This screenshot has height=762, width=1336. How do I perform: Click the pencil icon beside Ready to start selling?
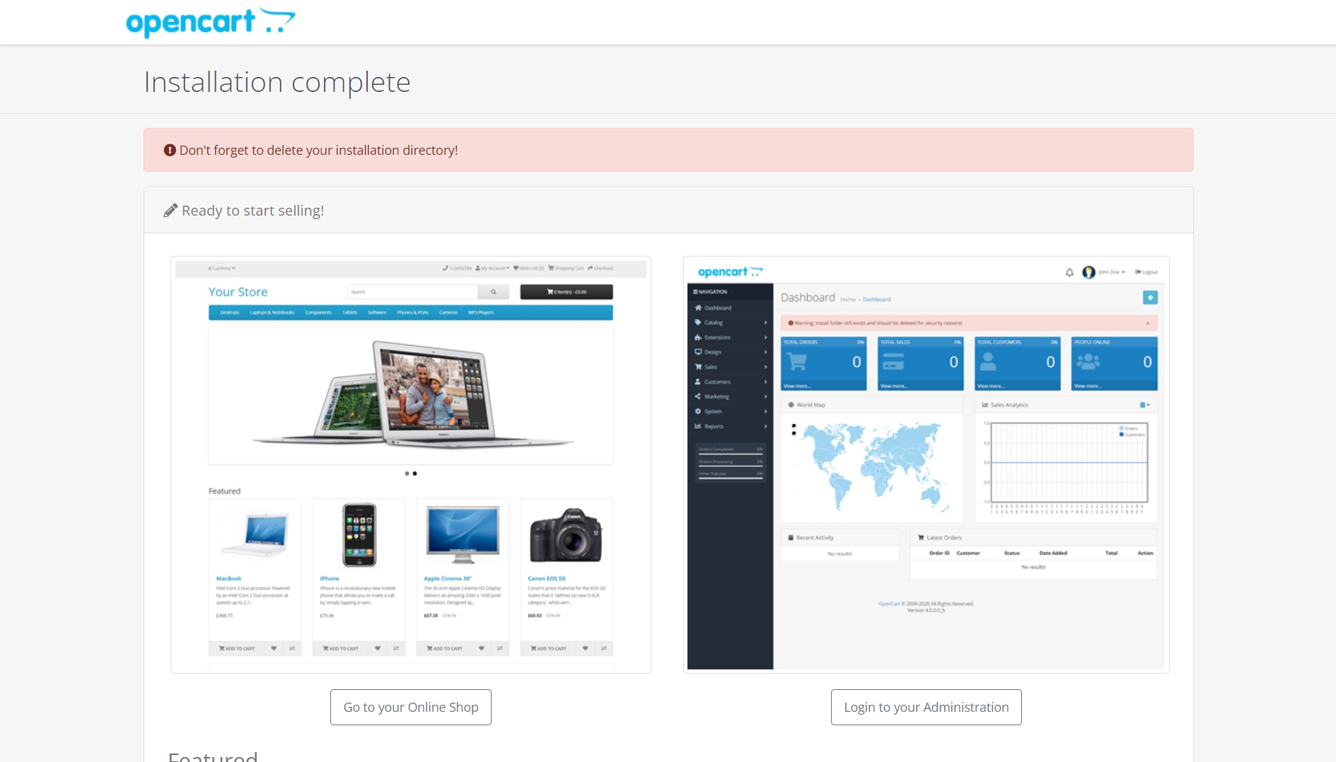click(170, 211)
